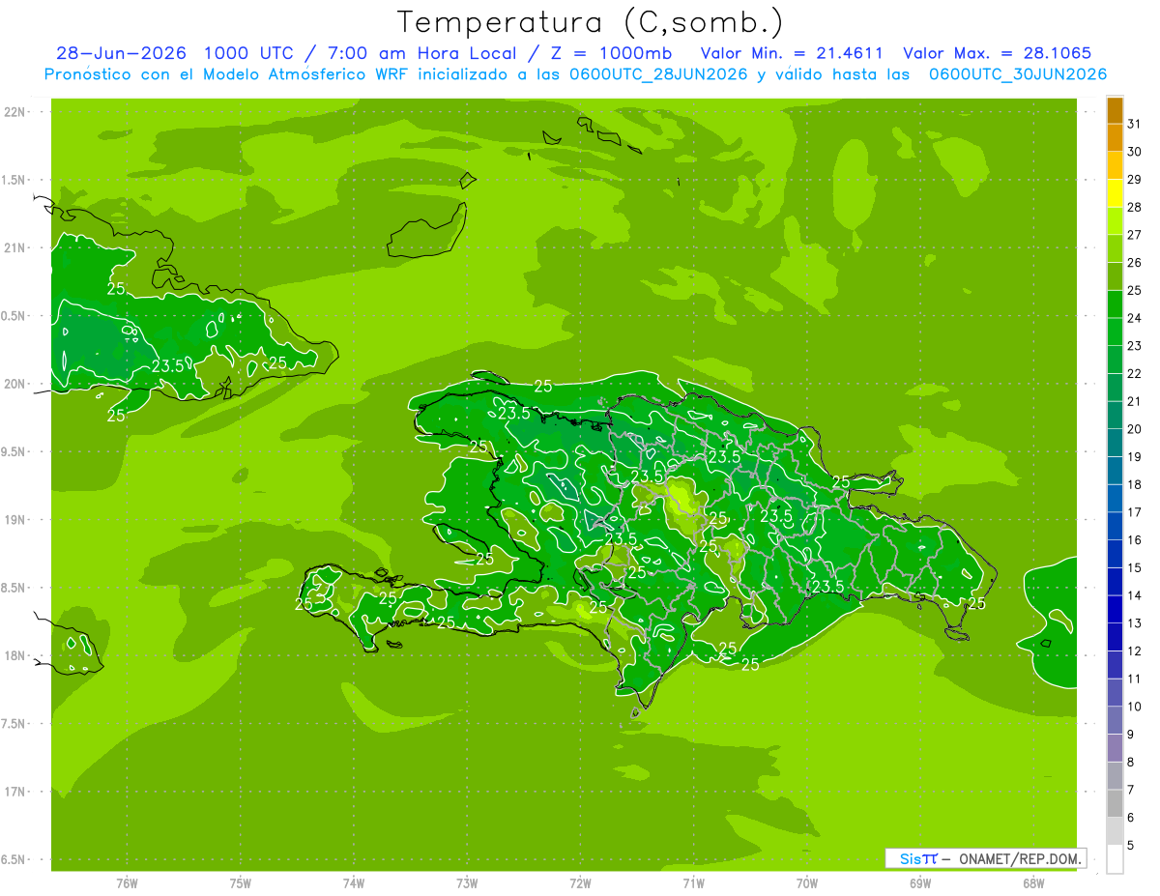
Task: Click the '75W' longitude axis label
Action: coord(241,882)
